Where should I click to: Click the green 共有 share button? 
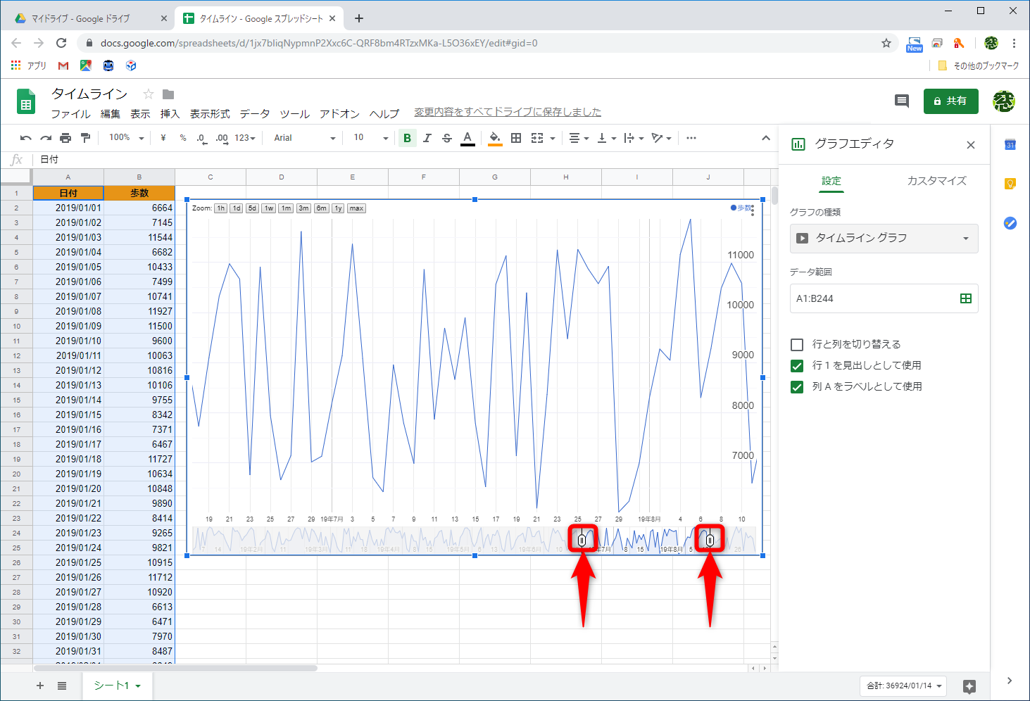[951, 101]
